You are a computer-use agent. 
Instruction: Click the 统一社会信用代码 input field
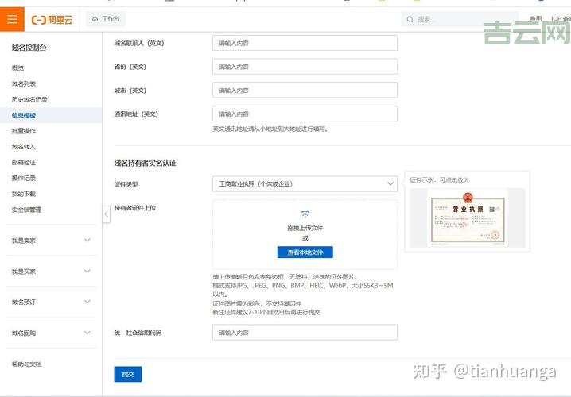click(305, 333)
